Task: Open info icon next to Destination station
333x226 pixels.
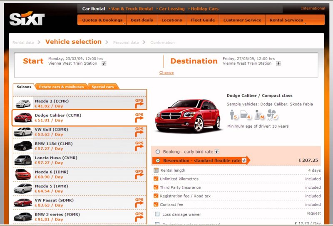Action: click(278, 63)
